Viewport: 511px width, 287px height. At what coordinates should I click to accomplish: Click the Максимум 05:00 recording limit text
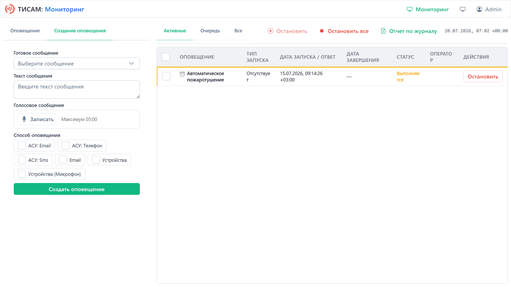click(x=79, y=119)
